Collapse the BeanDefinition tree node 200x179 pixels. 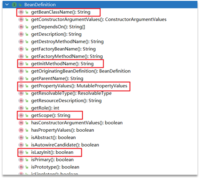coord(7,5)
